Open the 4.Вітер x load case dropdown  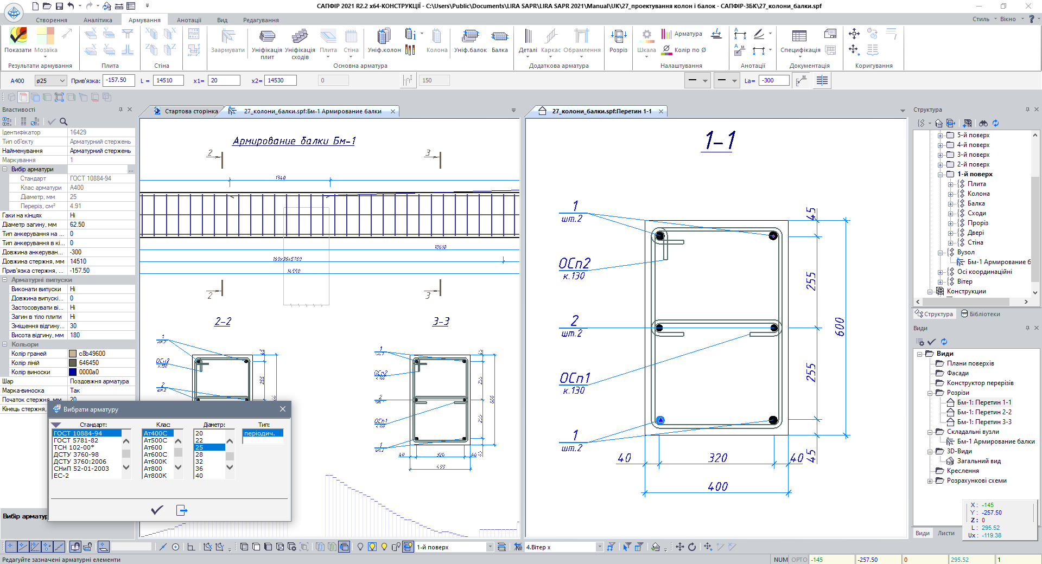point(600,547)
